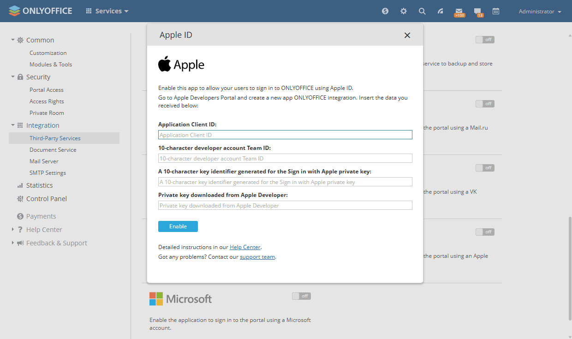This screenshot has width=572, height=339.
Task: Click the Control Panel gear icon
Action: click(20, 199)
